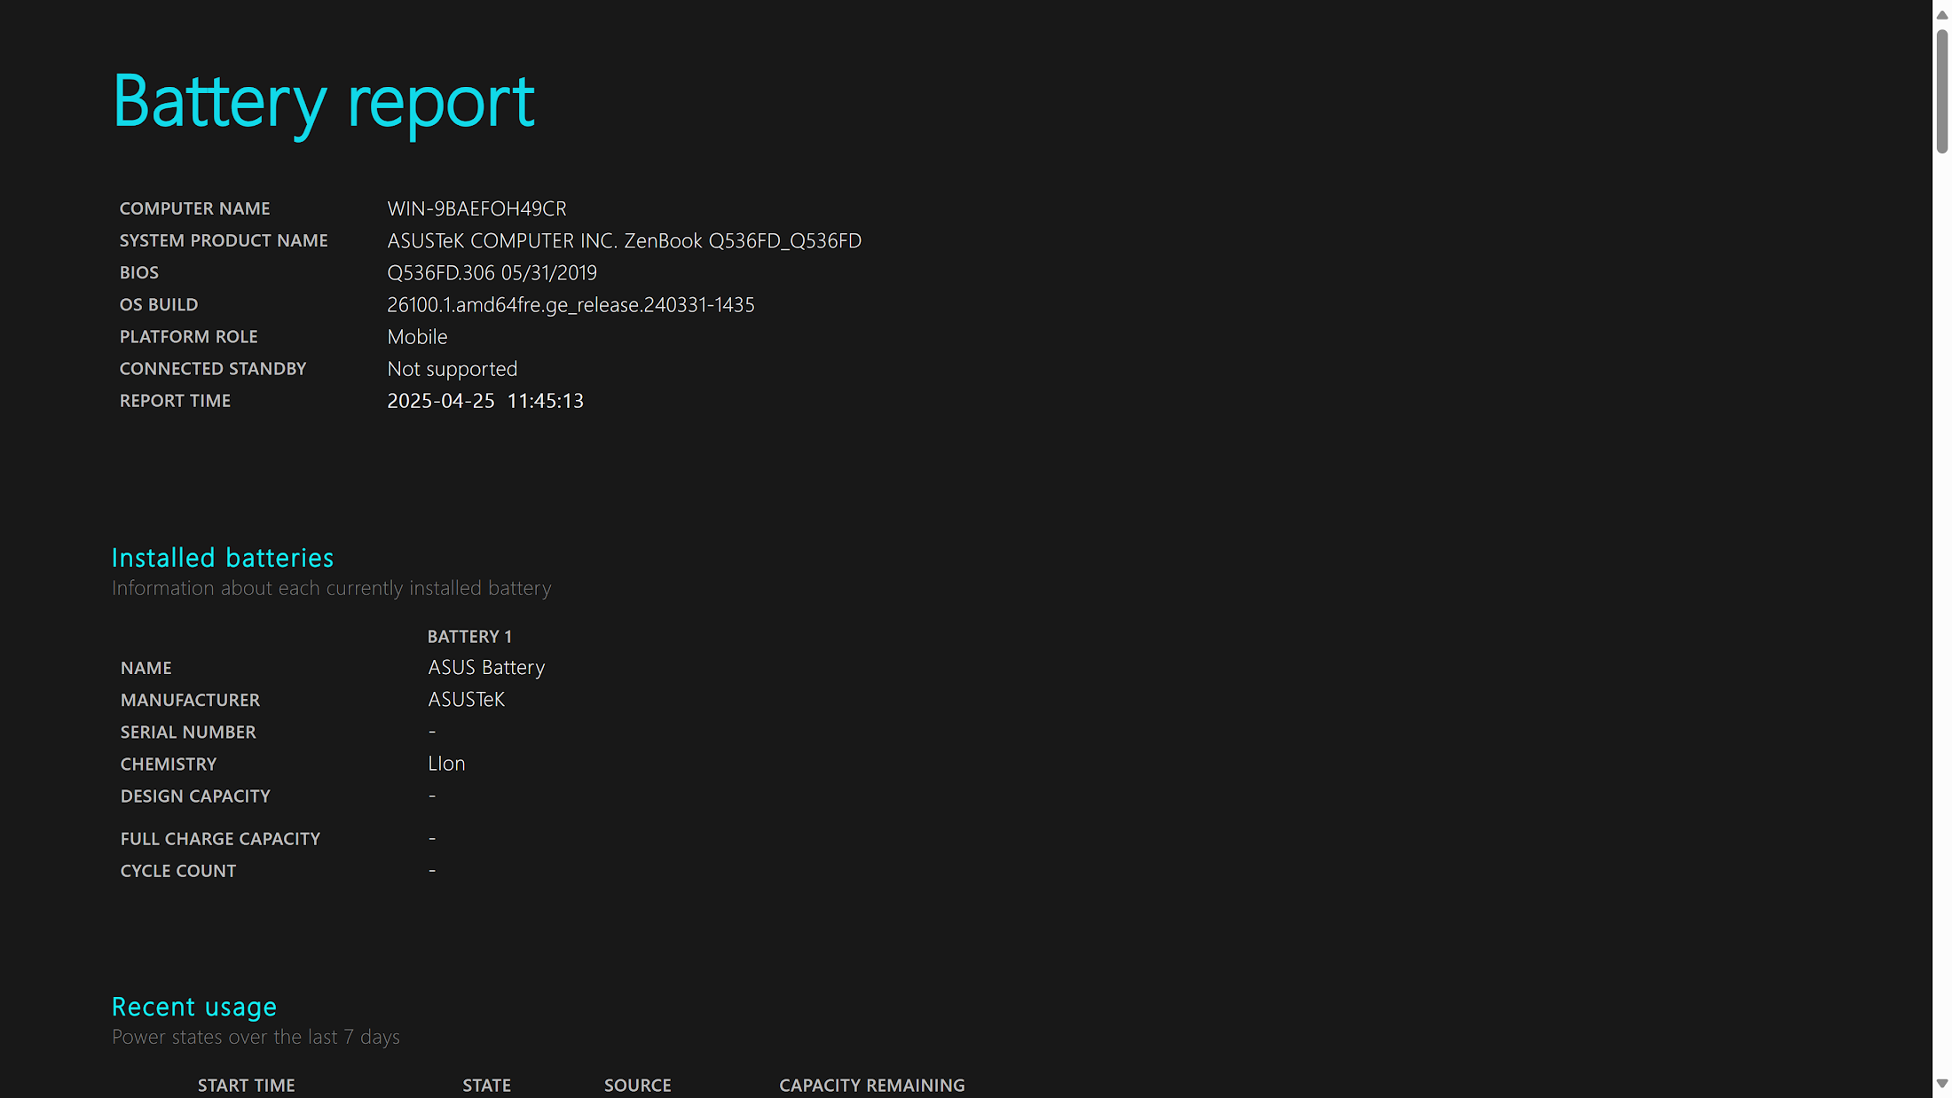This screenshot has height=1098, width=1952.
Task: Click the START TIME column header
Action: click(246, 1086)
